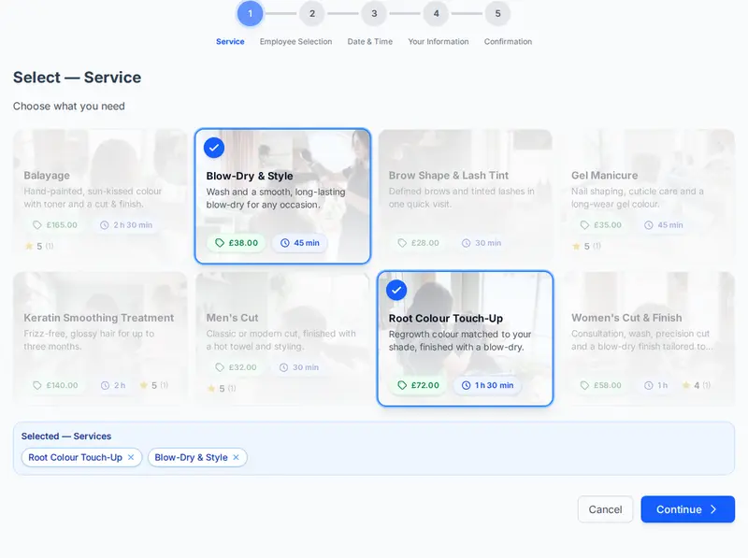This screenshot has height=558, width=748.
Task: Click the £72.00 price tag icon
Action: (x=402, y=385)
